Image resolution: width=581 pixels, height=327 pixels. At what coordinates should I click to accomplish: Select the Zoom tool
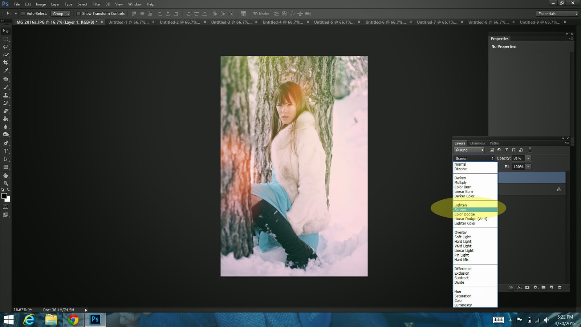coord(6,183)
